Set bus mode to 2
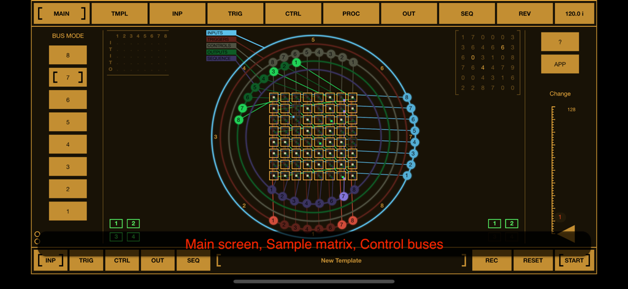The image size is (628, 289). coord(67,189)
